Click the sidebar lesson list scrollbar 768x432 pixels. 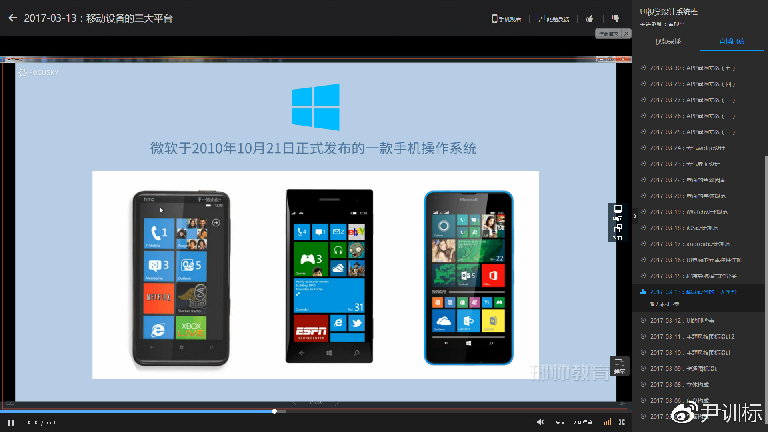coord(766,290)
